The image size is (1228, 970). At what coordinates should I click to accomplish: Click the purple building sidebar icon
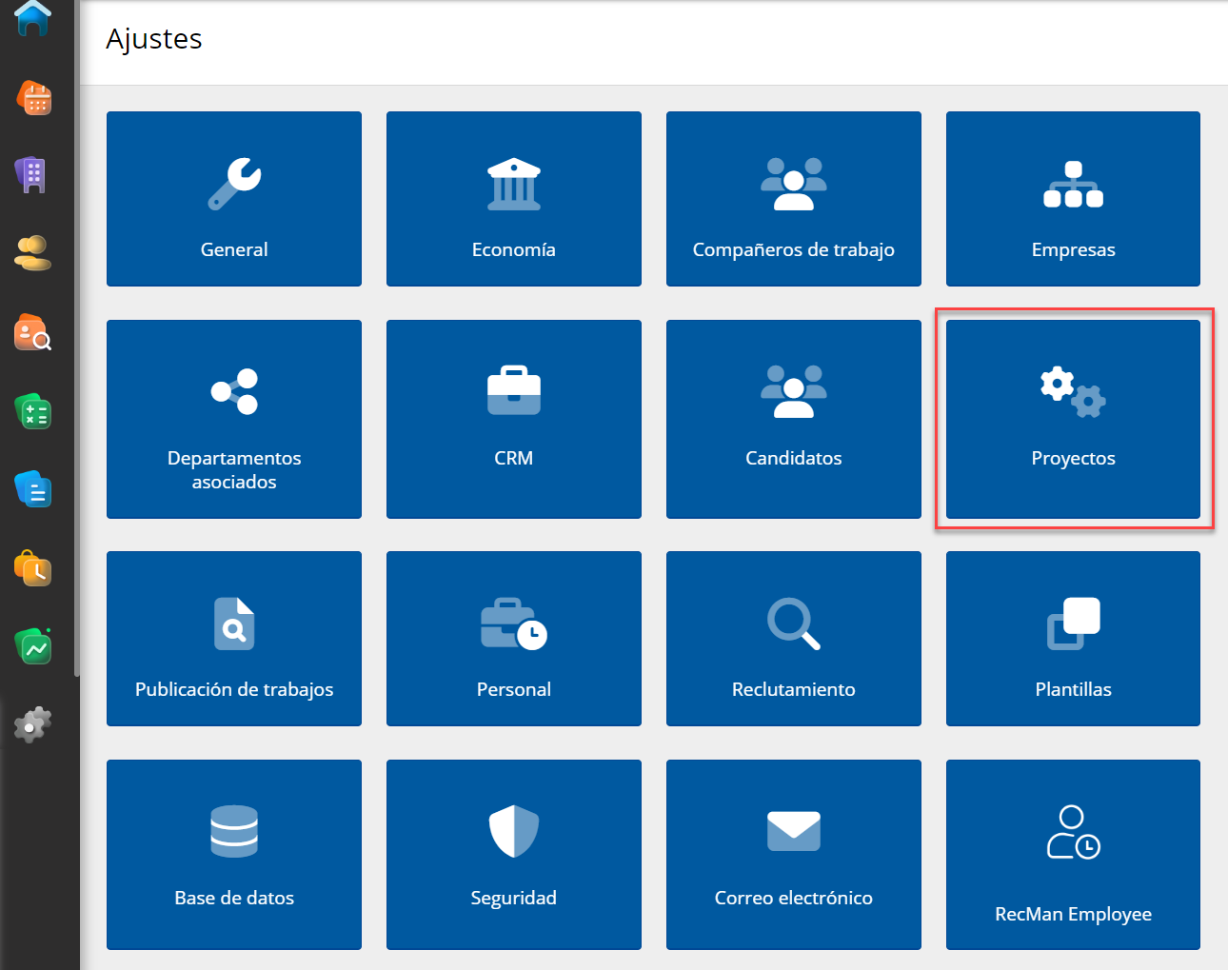pyautogui.click(x=32, y=175)
